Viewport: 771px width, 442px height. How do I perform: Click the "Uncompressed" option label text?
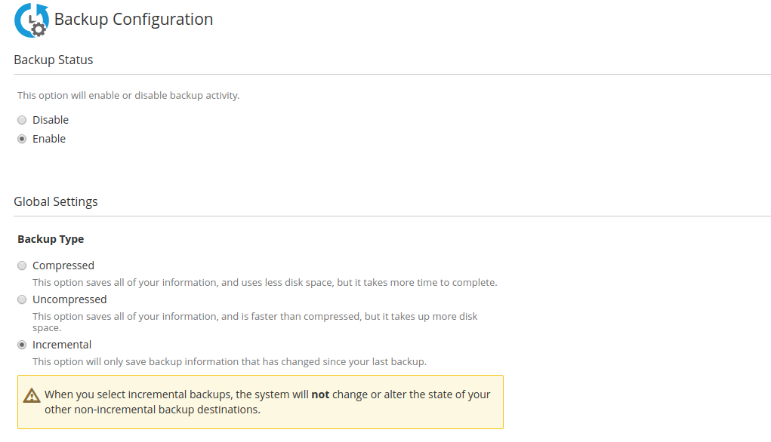click(x=69, y=299)
